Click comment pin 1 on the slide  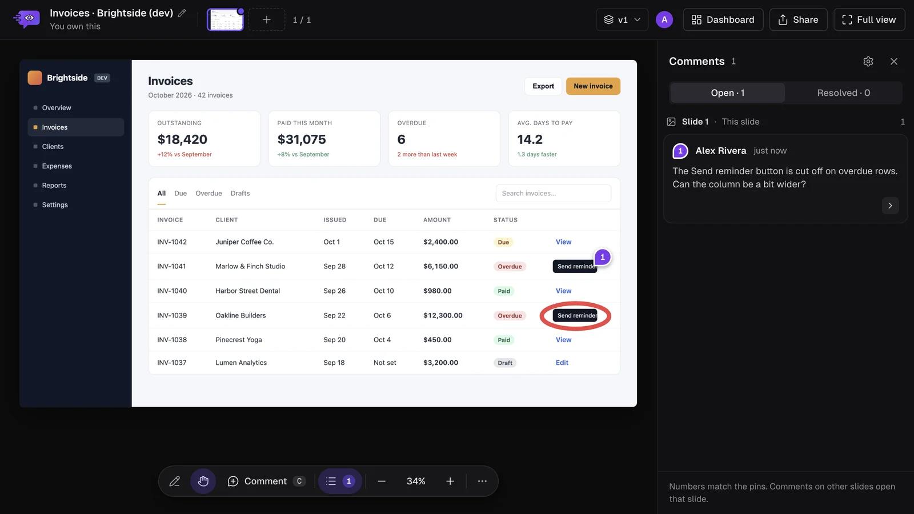(602, 257)
